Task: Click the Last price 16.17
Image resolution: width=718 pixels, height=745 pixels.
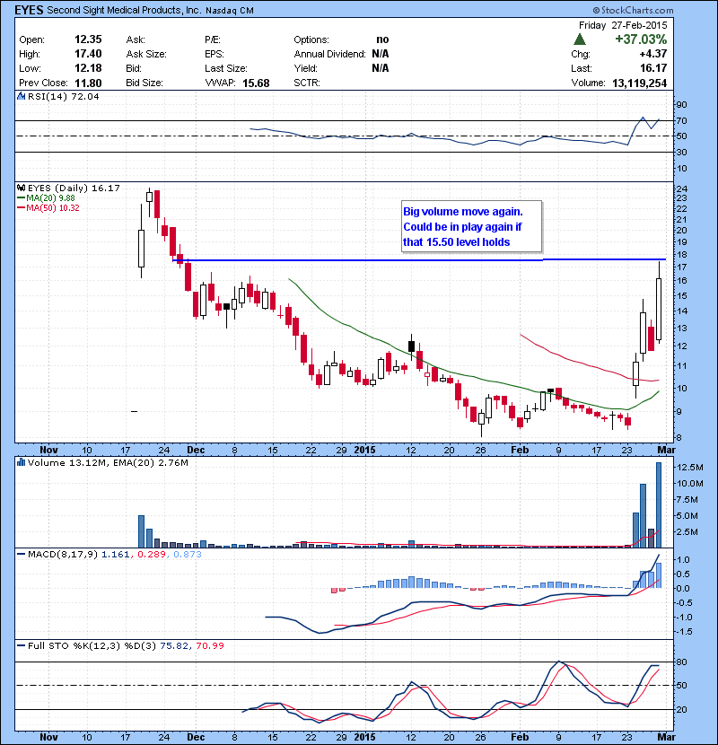Action: pyautogui.click(x=653, y=68)
